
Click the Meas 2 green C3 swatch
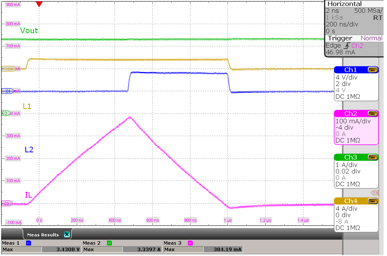(109, 243)
